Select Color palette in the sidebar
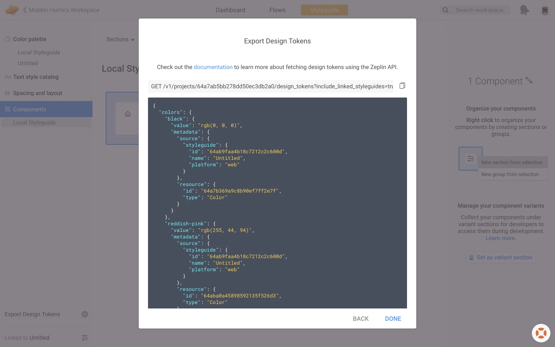Screen dimensions: 555x347 pyautogui.click(x=29, y=39)
